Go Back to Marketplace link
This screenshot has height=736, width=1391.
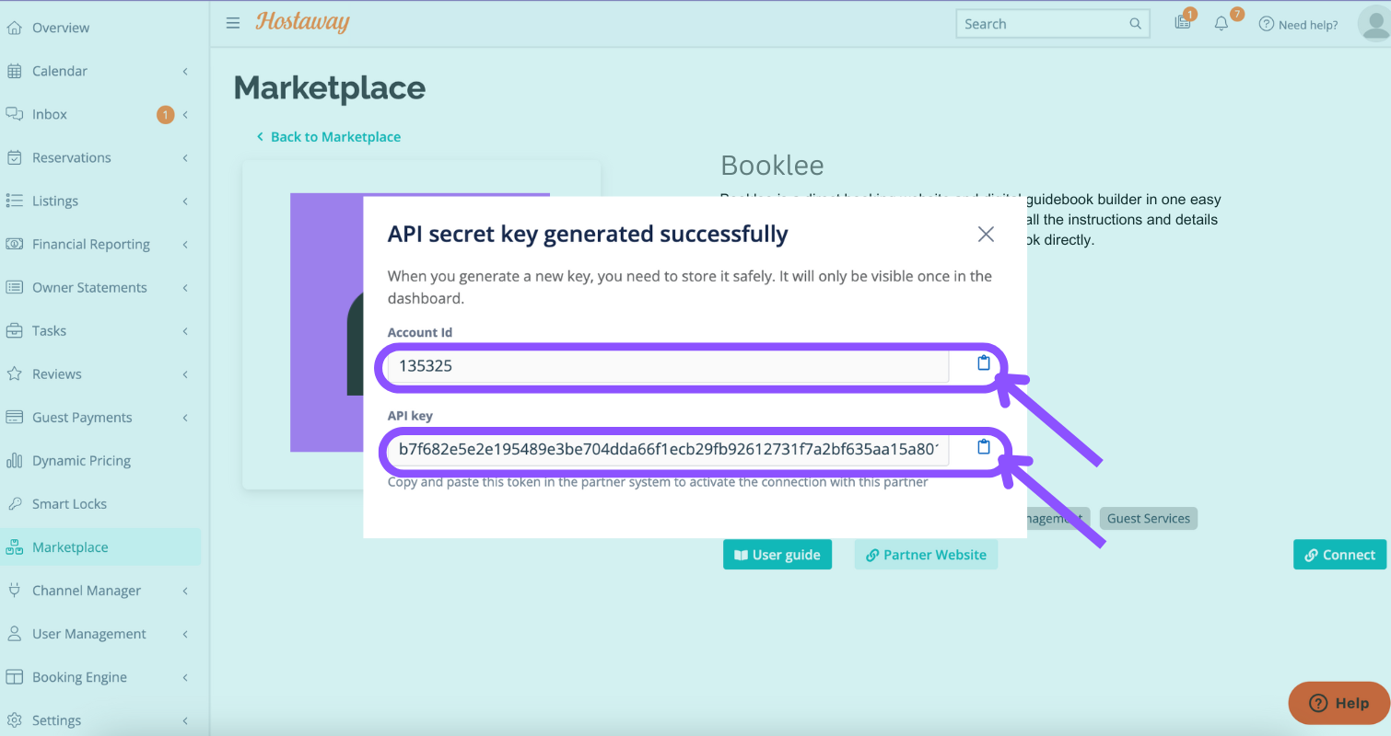pyautogui.click(x=329, y=136)
